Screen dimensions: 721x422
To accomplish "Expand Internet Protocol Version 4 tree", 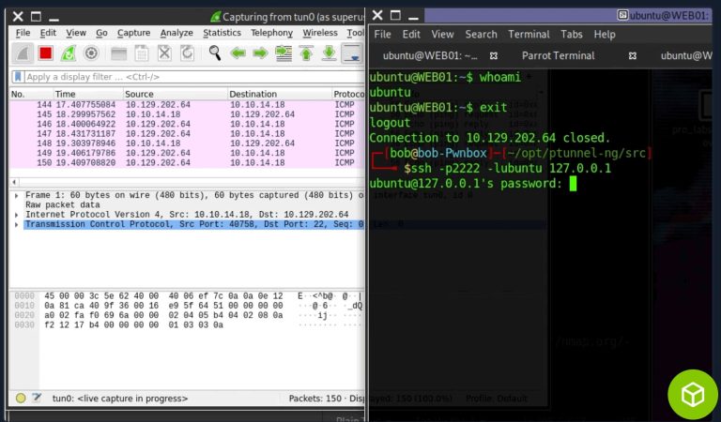I will (15, 215).
